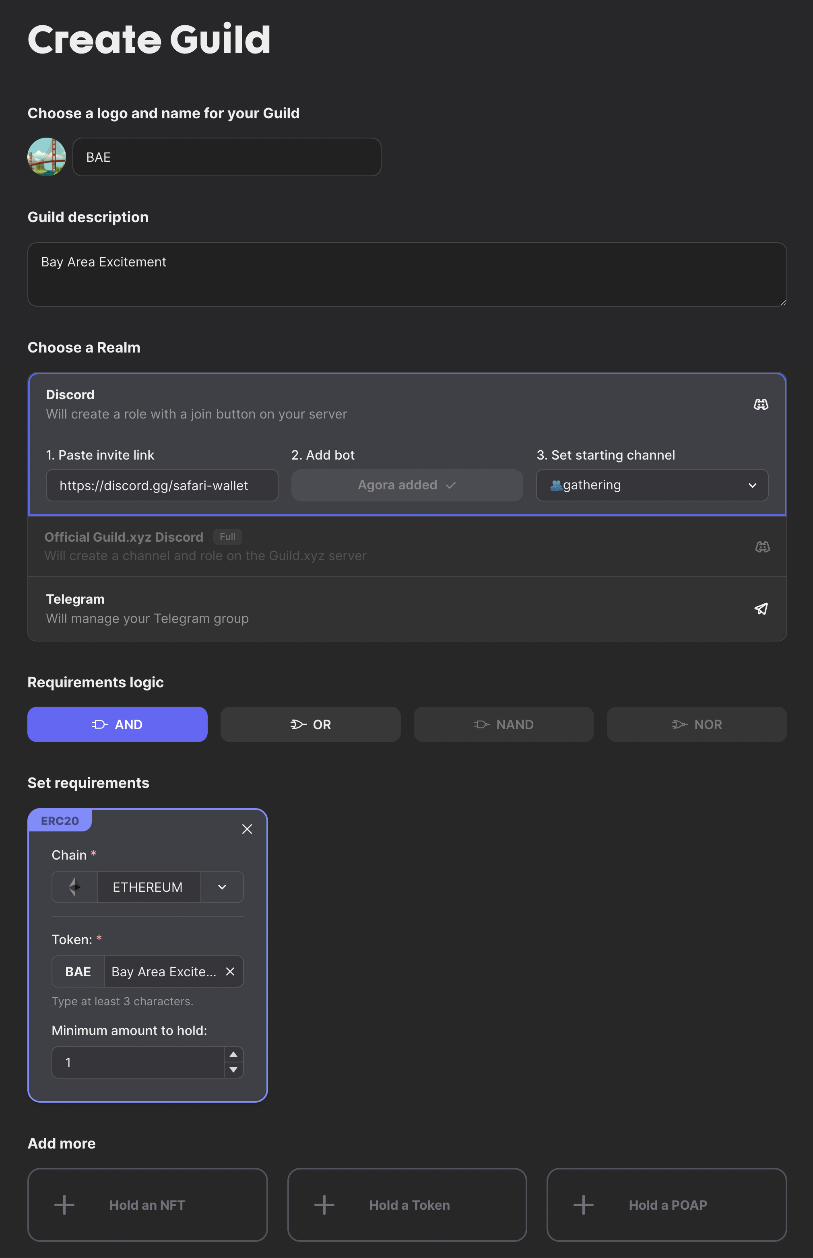This screenshot has width=813, height=1258.
Task: Click the Agora added bot button
Action: pos(406,485)
